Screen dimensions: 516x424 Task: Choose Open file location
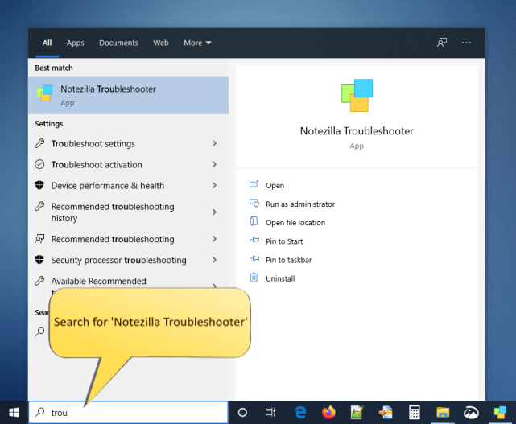pyautogui.click(x=295, y=223)
